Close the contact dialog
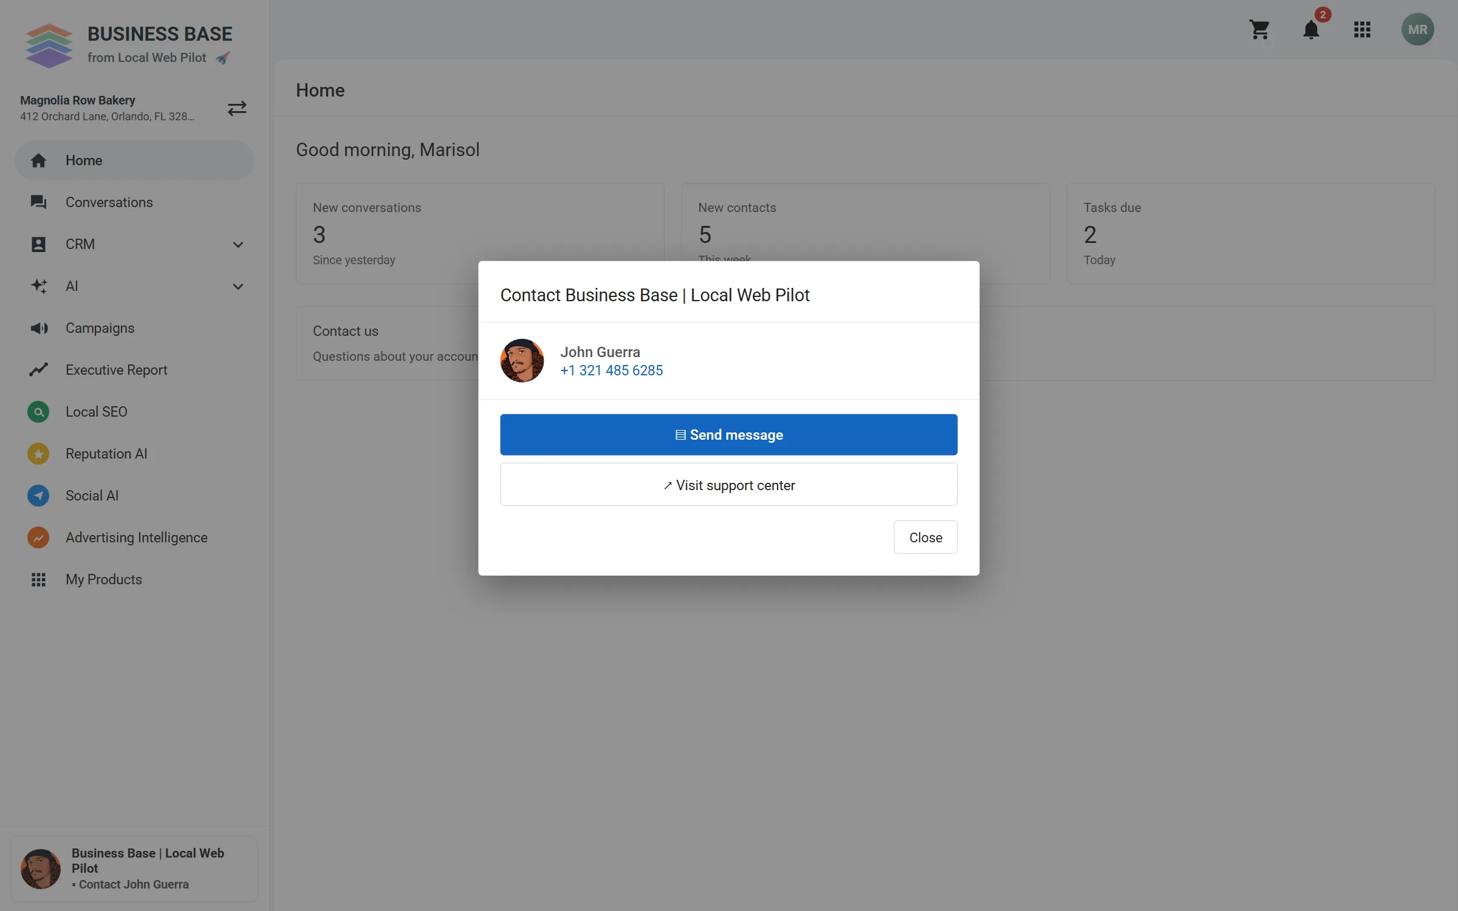The height and width of the screenshot is (911, 1458). pos(925,537)
